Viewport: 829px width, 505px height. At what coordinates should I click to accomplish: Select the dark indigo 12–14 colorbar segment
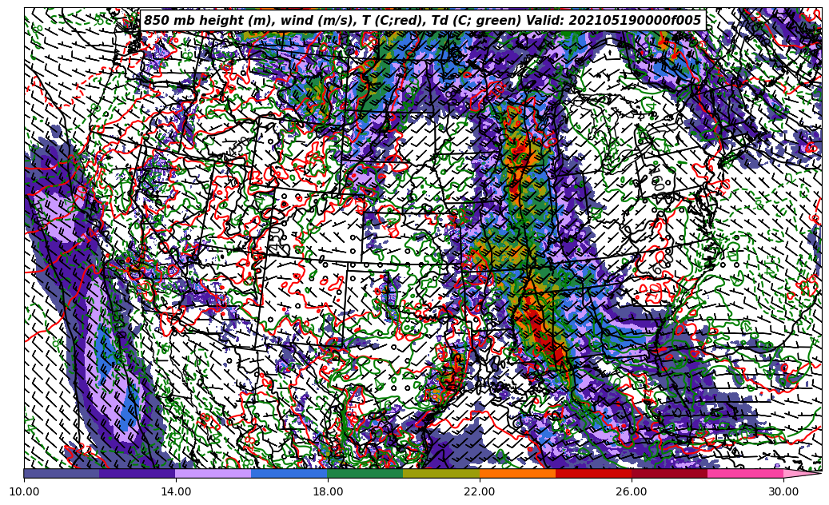point(138,473)
